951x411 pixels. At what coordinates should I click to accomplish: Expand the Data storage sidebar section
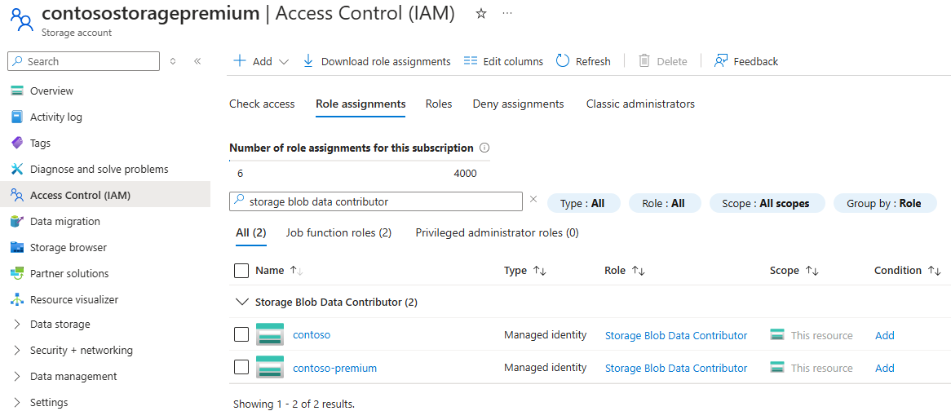17,325
